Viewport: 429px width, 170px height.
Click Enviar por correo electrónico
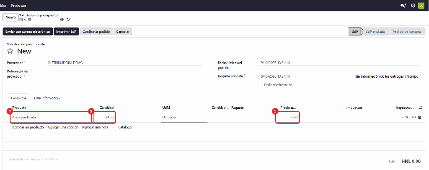(x=28, y=31)
